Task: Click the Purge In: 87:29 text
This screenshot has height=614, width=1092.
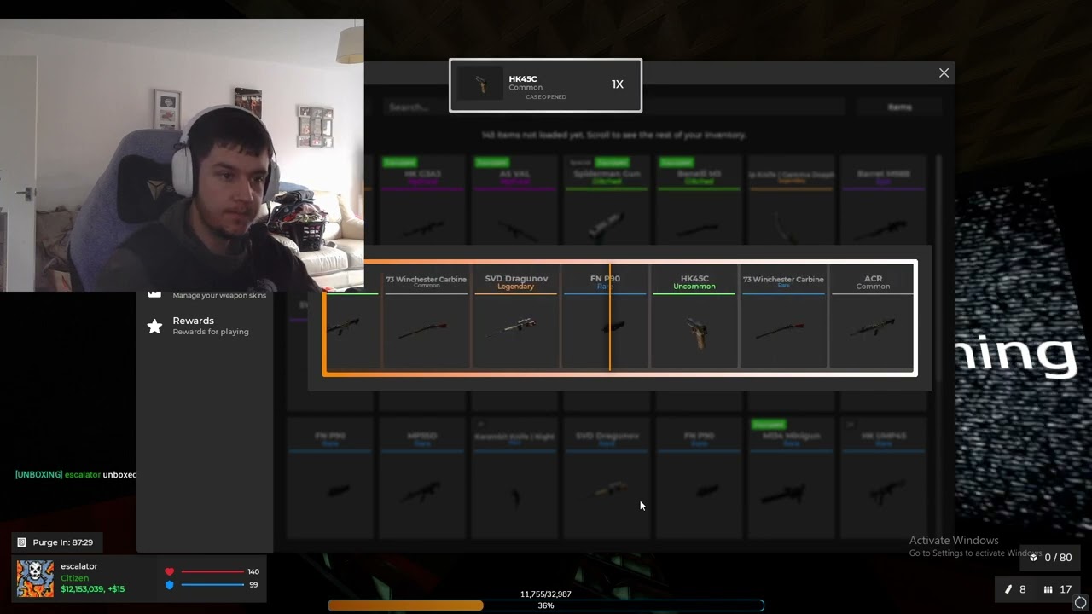Action: (x=62, y=542)
